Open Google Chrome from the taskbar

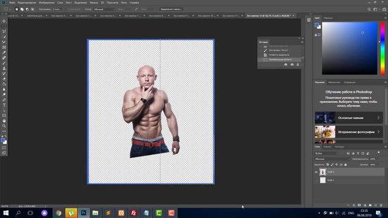click(59, 213)
